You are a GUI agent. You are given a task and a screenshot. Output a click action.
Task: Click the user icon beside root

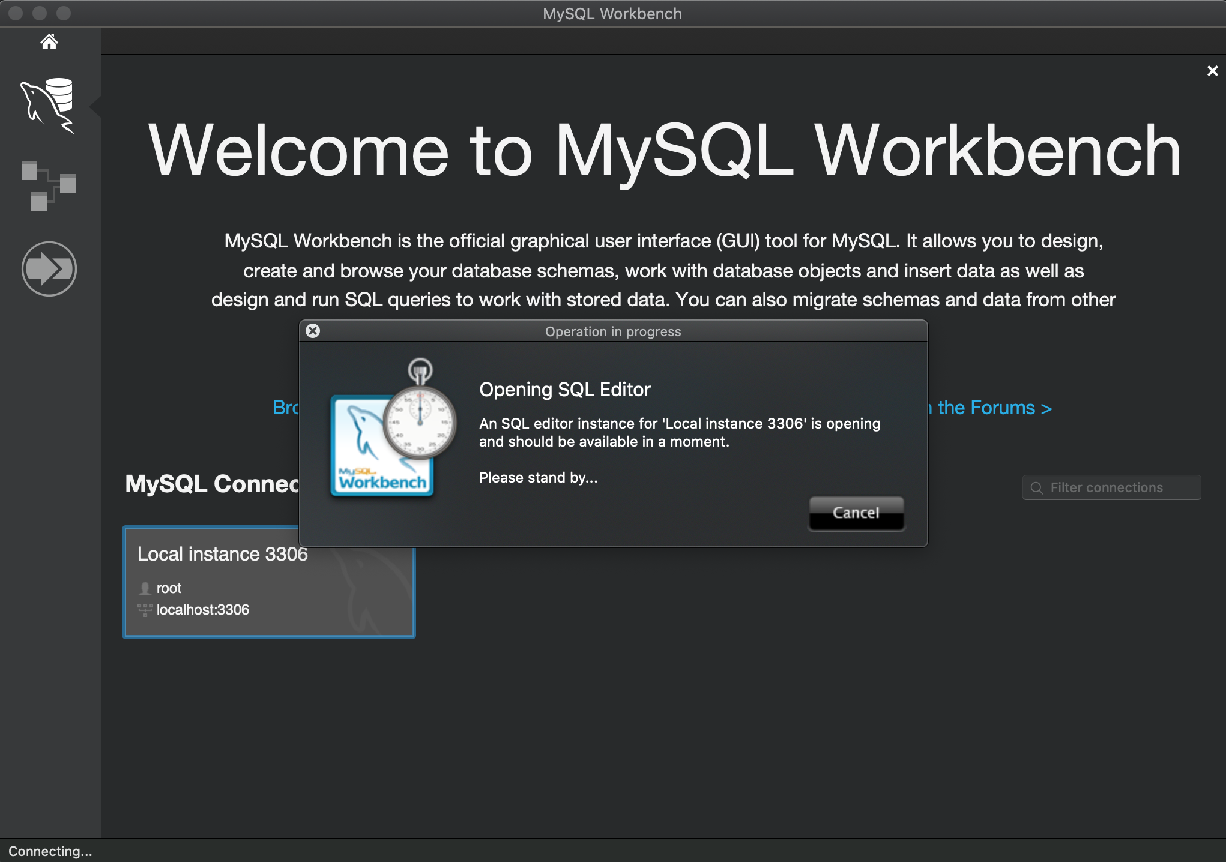pyautogui.click(x=145, y=588)
